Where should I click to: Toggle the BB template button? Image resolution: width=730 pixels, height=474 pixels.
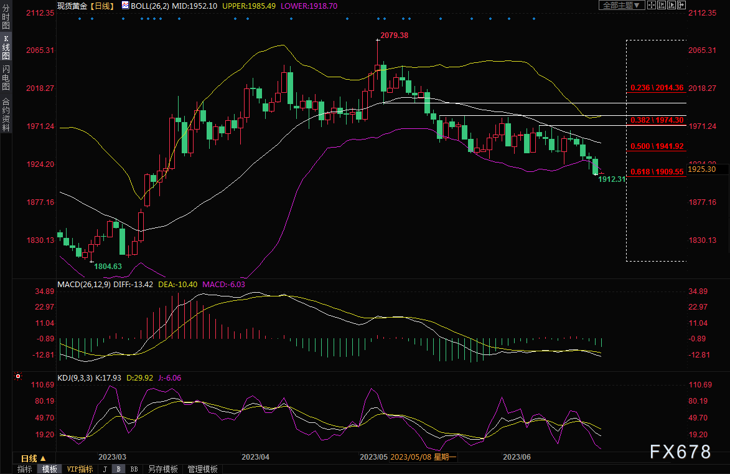pyautogui.click(x=133, y=469)
